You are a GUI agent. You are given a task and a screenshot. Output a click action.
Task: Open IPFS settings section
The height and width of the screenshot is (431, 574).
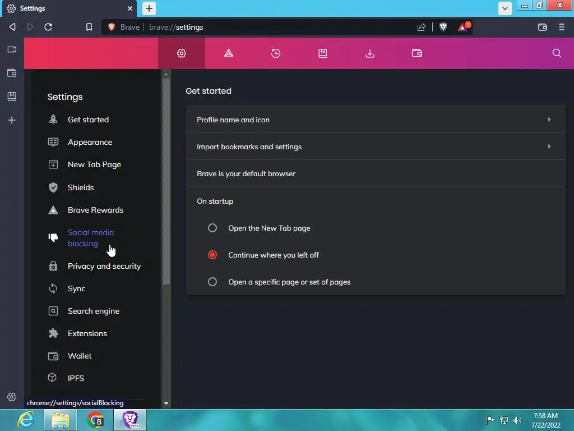coord(76,378)
